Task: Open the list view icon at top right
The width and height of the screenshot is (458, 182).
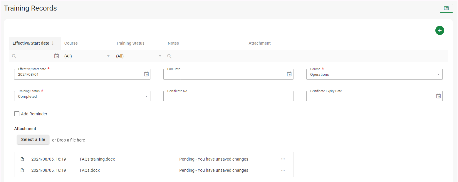Action: pyautogui.click(x=446, y=8)
